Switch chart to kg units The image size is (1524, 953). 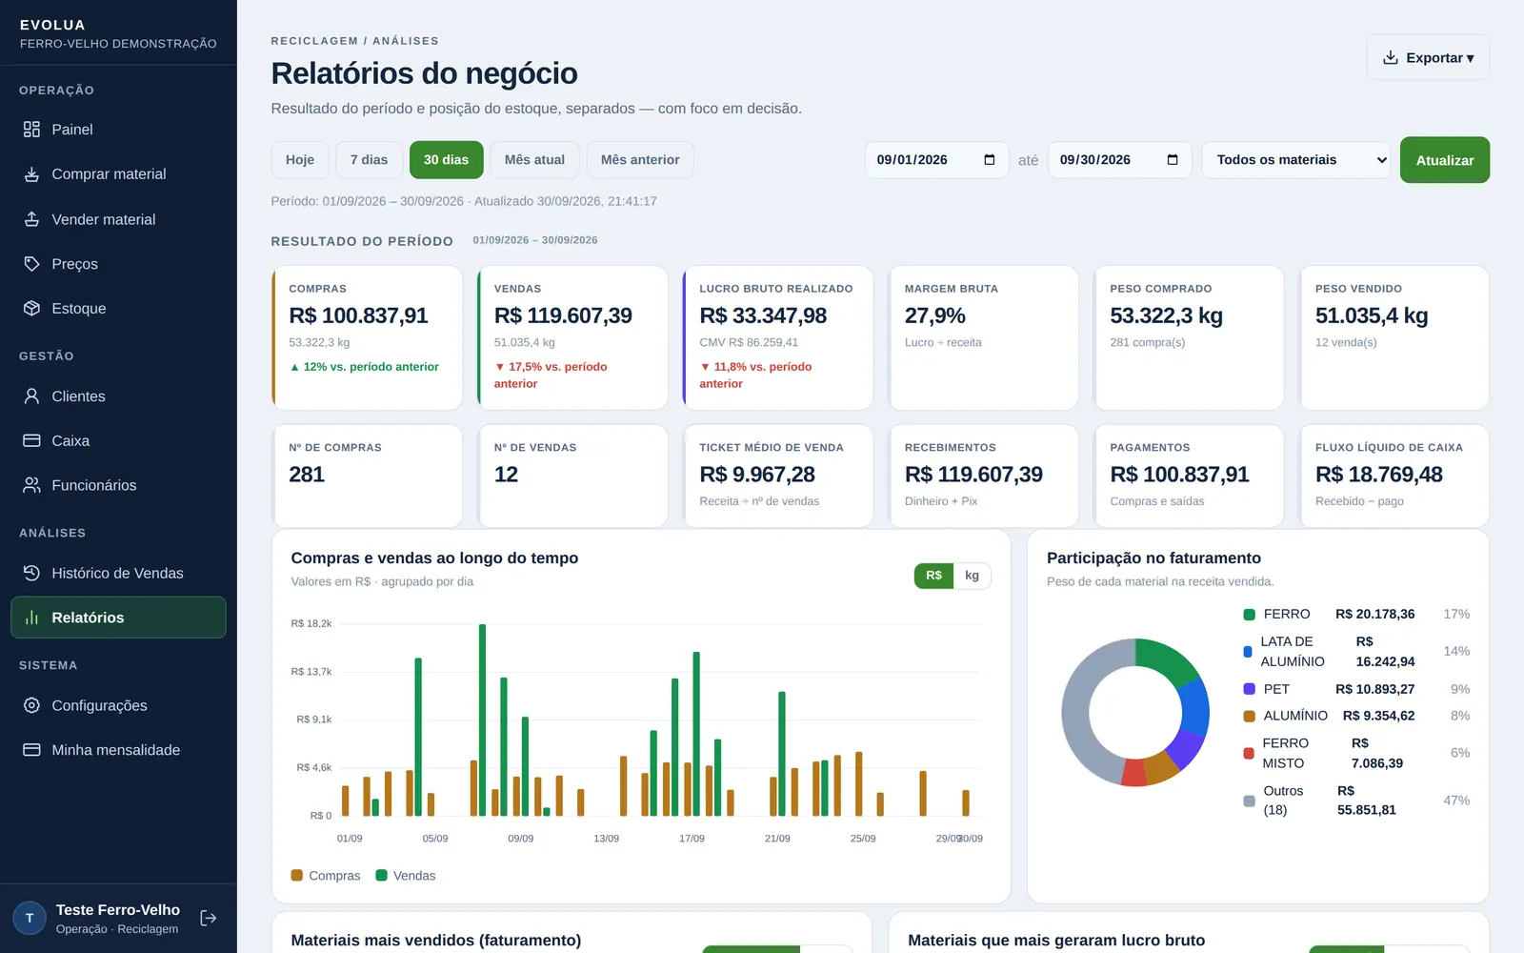[x=972, y=576]
